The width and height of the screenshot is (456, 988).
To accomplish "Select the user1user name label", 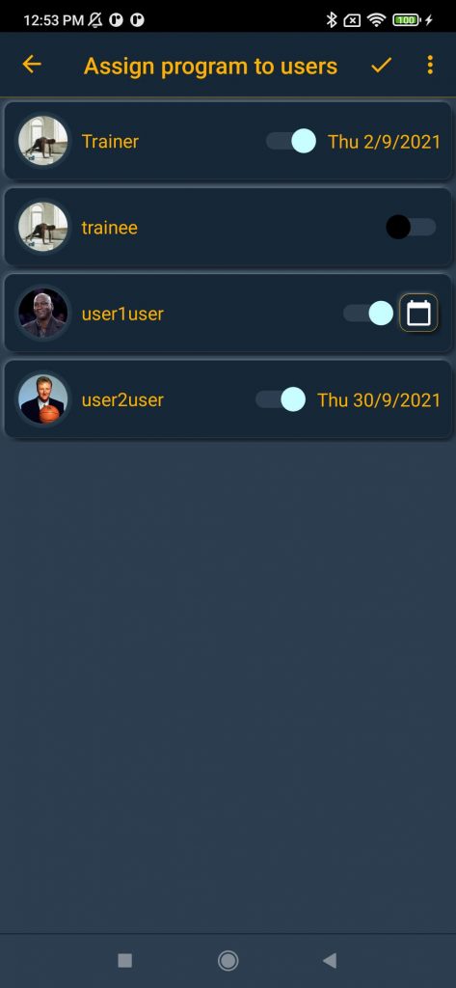I will tap(122, 314).
